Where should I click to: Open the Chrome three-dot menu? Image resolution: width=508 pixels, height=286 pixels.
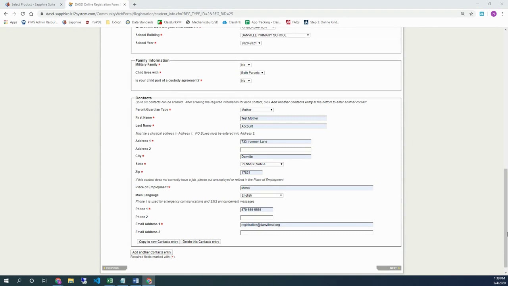pos(502,14)
